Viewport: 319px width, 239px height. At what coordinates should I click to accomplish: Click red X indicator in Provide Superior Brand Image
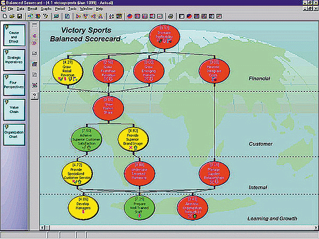pos(131,148)
